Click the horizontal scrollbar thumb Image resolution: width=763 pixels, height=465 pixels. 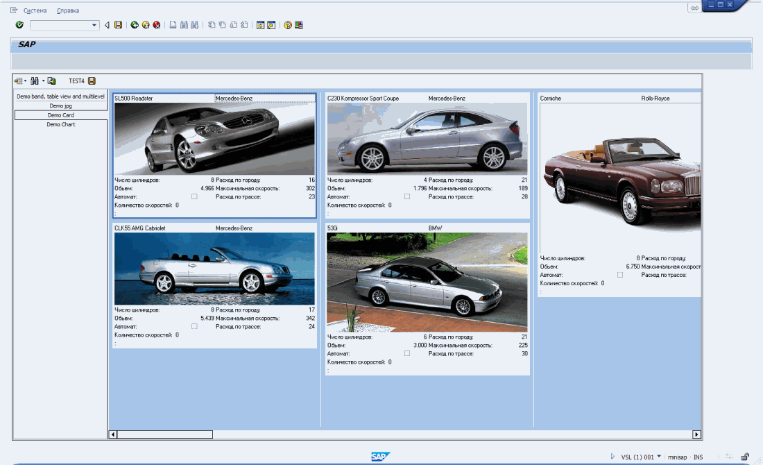tap(165, 434)
